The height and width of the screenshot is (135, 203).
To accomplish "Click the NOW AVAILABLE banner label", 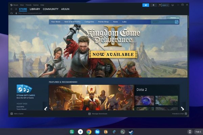I will tap(113, 55).
